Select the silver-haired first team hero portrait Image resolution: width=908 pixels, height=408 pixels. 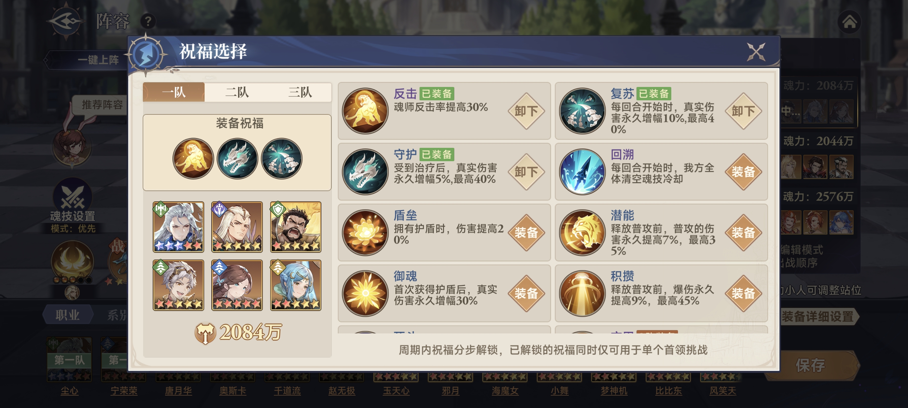178,227
